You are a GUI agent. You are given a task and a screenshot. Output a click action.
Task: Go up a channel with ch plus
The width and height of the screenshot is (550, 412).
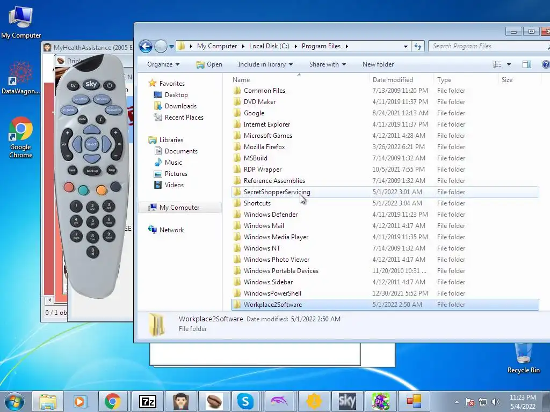[116, 133]
